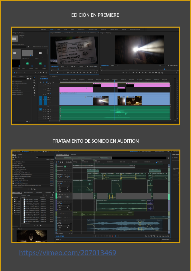Image resolution: width=191 pixels, height=271 pixels.
Task: Click Premiere Project panel thumbnail zoom slider
Action: (20, 73)
